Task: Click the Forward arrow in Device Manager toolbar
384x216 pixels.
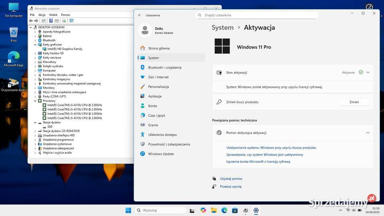Action: [x=36, y=21]
